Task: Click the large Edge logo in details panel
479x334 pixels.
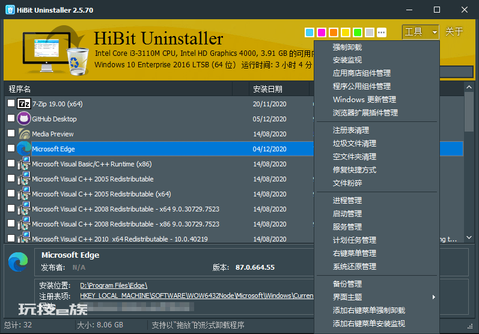Action: tap(18, 262)
